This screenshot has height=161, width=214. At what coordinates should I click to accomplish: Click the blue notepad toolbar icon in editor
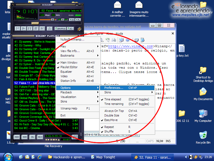tap(143, 40)
